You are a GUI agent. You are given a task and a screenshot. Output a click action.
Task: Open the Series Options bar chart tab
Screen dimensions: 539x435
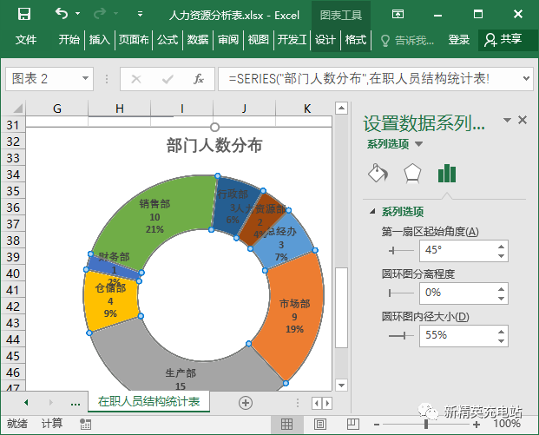tap(447, 173)
